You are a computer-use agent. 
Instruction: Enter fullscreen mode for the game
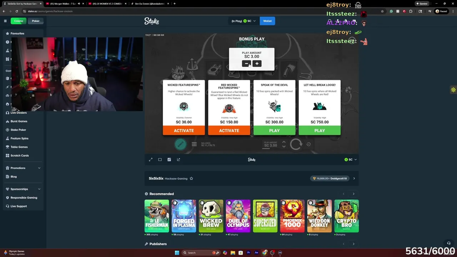pyautogui.click(x=151, y=160)
